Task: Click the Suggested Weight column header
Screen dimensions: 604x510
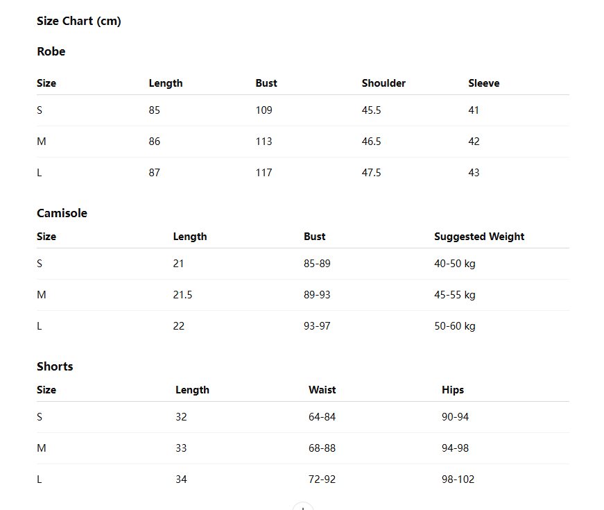Action: tap(479, 237)
